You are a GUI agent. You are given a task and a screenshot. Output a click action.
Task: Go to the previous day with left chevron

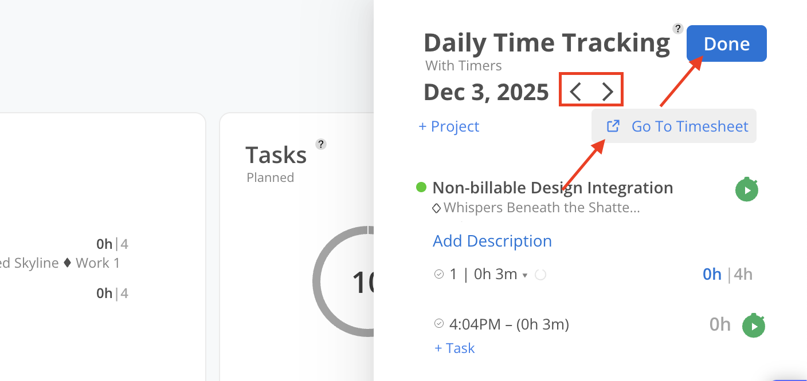click(x=576, y=92)
